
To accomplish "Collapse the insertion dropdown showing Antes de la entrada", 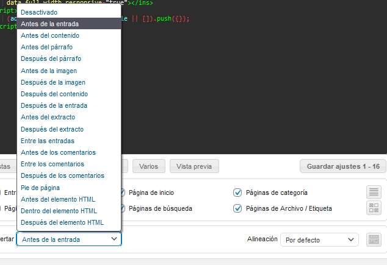I will 68,239.
